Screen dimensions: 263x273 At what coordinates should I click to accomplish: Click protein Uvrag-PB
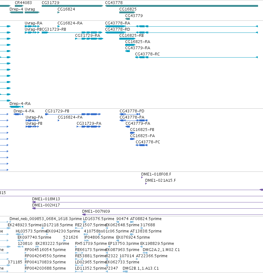tap(32, 127)
